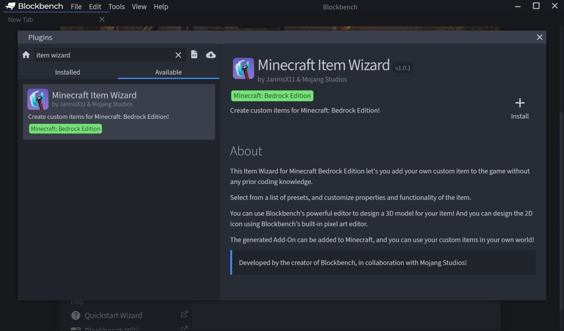The height and width of the screenshot is (331, 564).
Task: Switch to the Installed plugins tab
Action: (x=67, y=72)
